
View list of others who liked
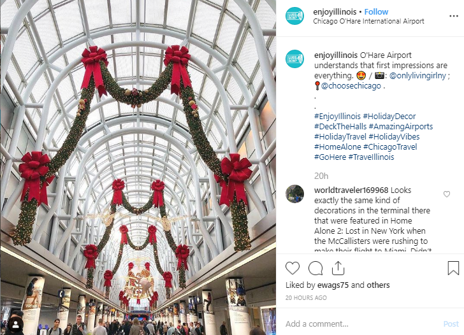(x=378, y=285)
